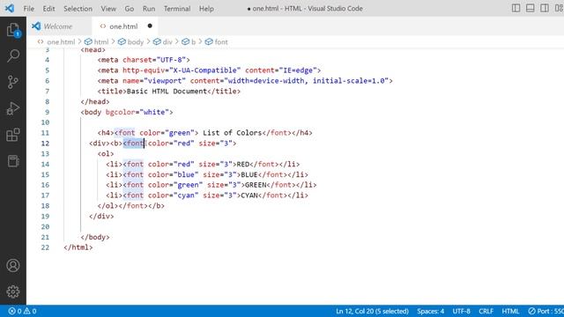Toggle secondary side bar layout icon

pos(545,8)
